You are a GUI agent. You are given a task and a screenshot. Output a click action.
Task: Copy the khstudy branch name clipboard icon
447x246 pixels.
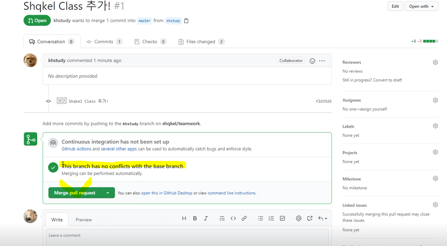coord(186,20)
